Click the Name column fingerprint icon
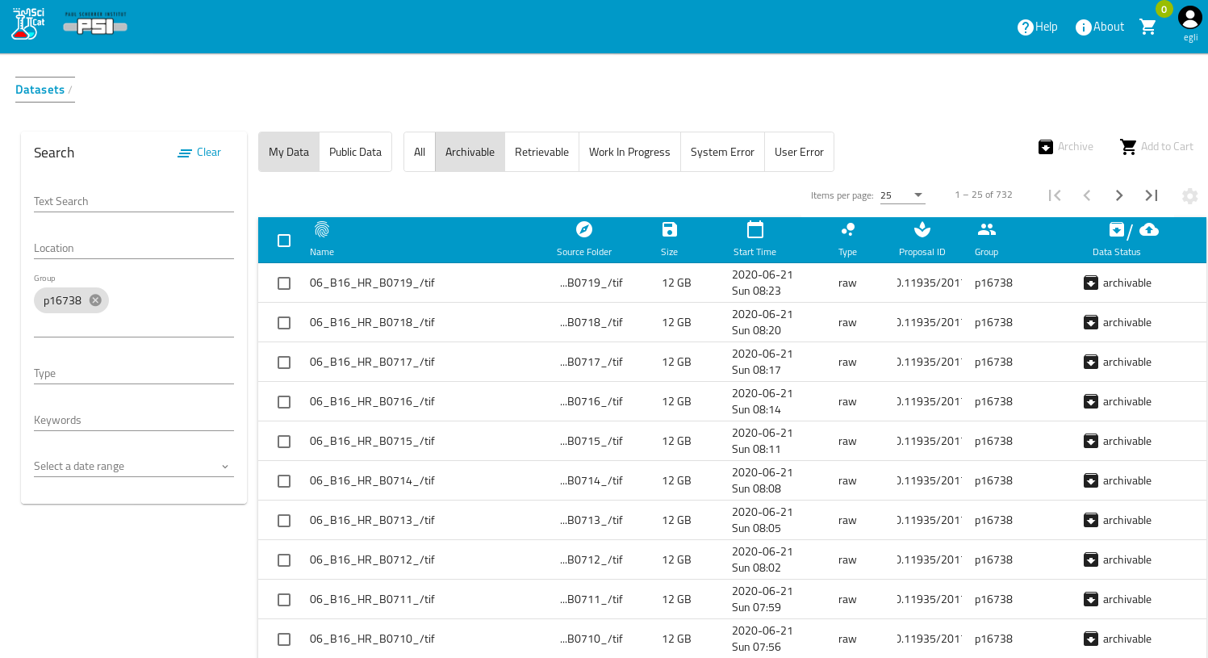Image resolution: width=1208 pixels, height=658 pixels. pyautogui.click(x=322, y=229)
